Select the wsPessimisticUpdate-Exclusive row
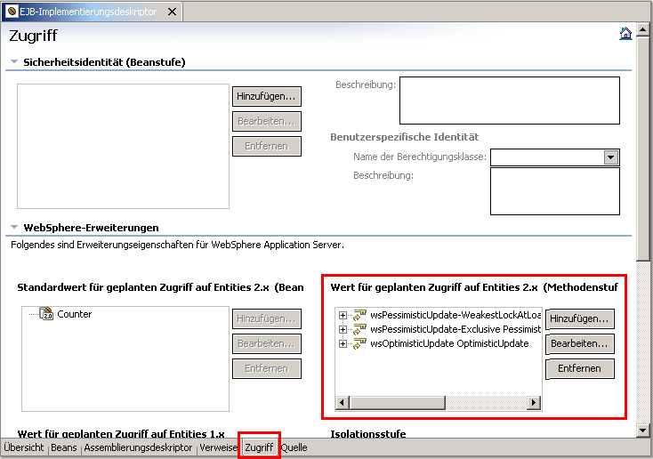Screen dimensions: 653x459 (x=455, y=329)
